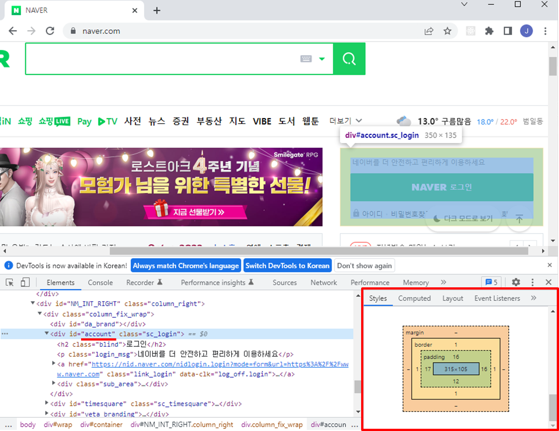Switch to the Elements tab
The image size is (559, 431).
coord(61,282)
